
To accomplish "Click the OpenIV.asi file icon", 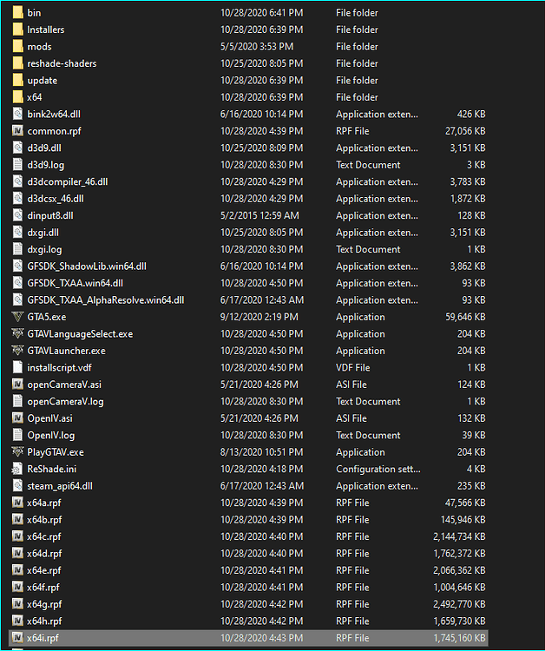I will pos(17,418).
